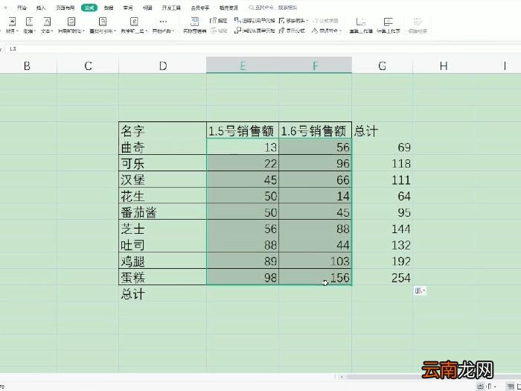Select the cell with value 192
521x391 pixels.
click(x=382, y=261)
